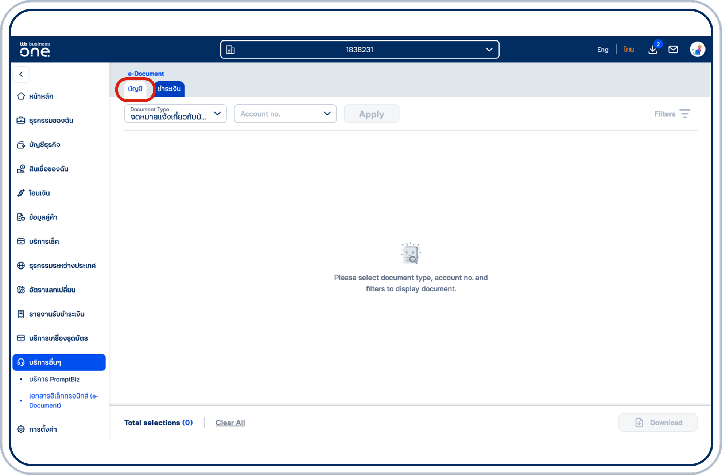Click the download icon with badge 2
This screenshot has width=722, height=475.
click(653, 49)
